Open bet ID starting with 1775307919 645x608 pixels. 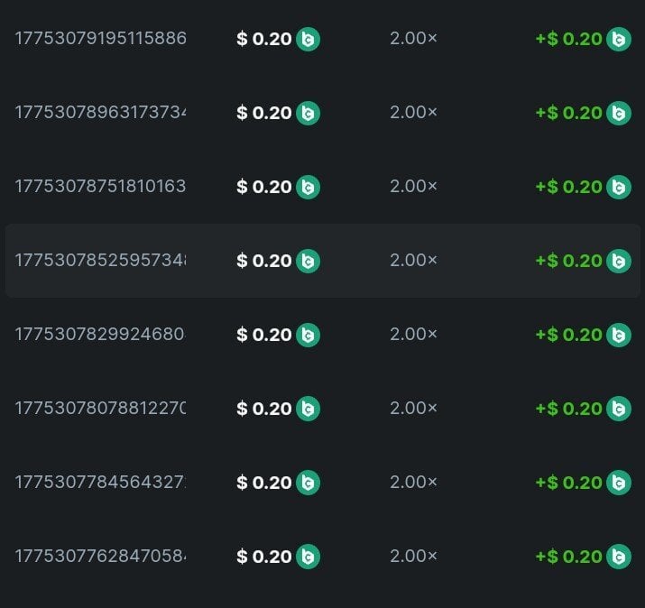(x=100, y=39)
